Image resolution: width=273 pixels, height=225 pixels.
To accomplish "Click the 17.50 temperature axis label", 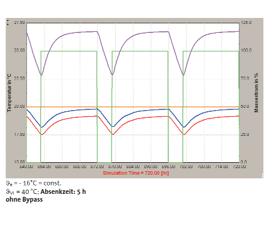I will [x=19, y=135].
